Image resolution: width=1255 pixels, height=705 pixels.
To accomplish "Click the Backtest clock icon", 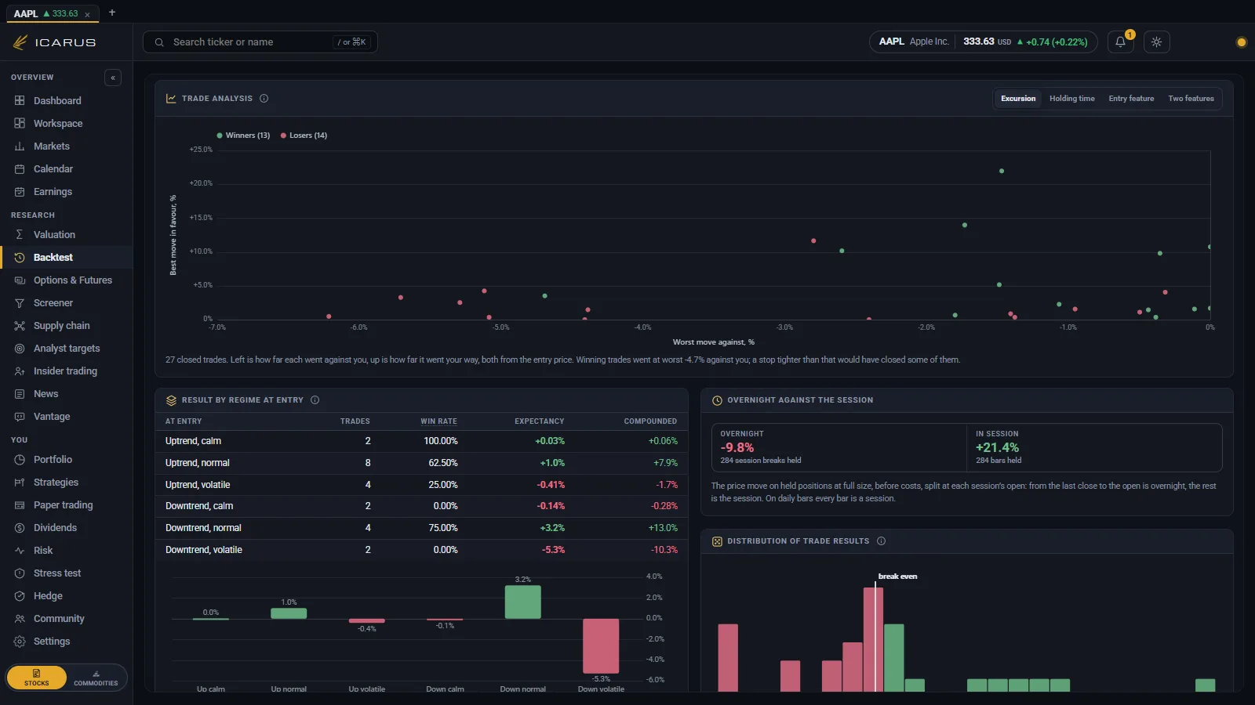I will (x=20, y=258).
